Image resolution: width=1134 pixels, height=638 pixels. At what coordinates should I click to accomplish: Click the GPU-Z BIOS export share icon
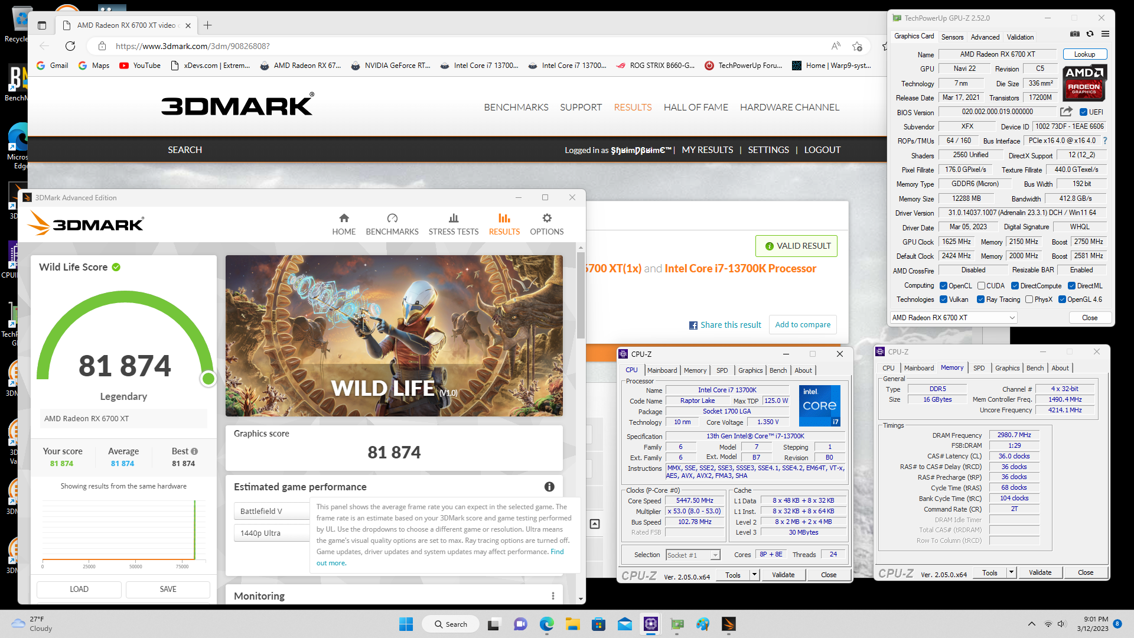point(1066,112)
